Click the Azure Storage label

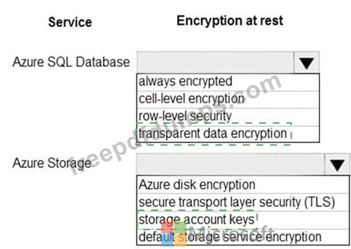tap(52, 163)
